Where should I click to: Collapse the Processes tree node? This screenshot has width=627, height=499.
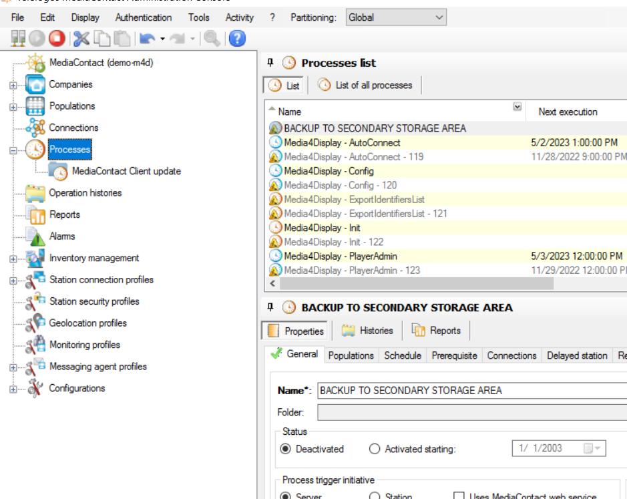(x=13, y=150)
